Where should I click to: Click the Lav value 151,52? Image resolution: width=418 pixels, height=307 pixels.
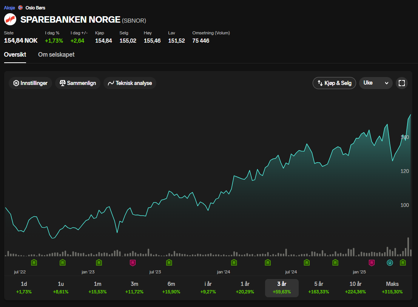click(x=176, y=40)
